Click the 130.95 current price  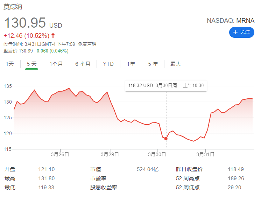tap(25, 23)
